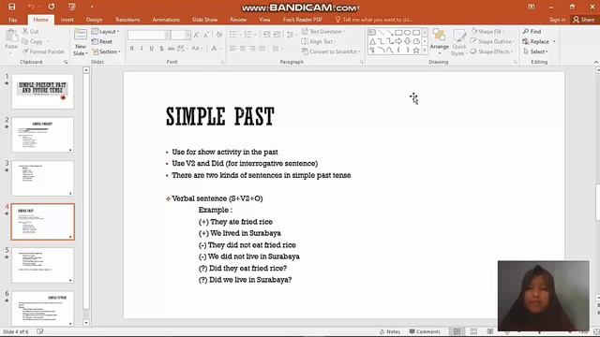Toggle bold formatting

tap(132, 48)
